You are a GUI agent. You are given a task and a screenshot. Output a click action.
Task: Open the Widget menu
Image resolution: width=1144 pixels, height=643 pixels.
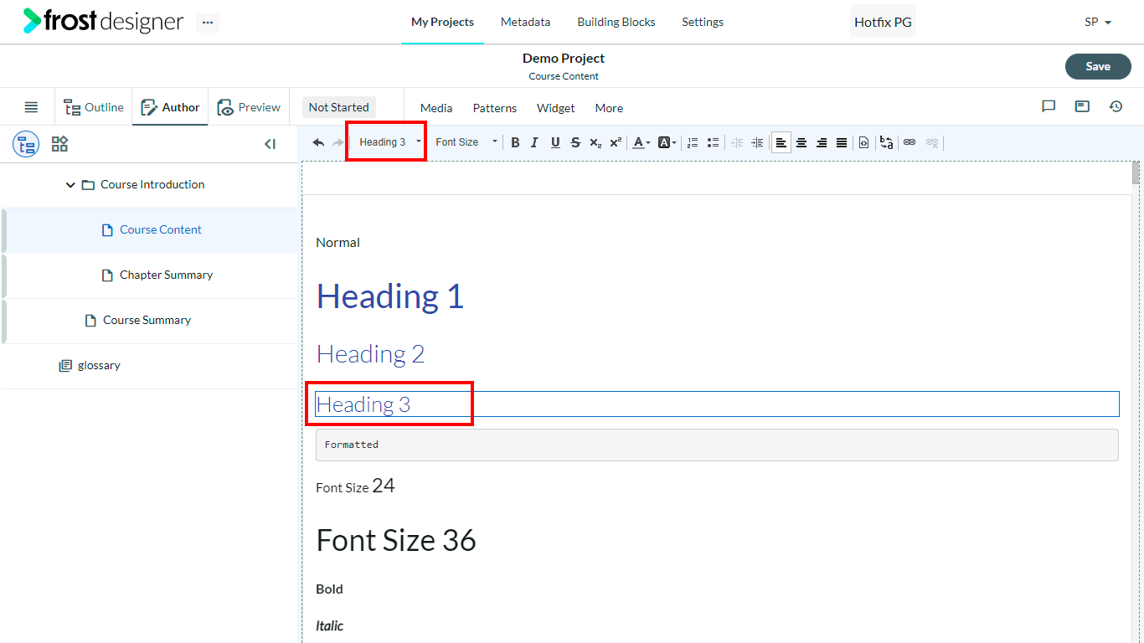[556, 108]
